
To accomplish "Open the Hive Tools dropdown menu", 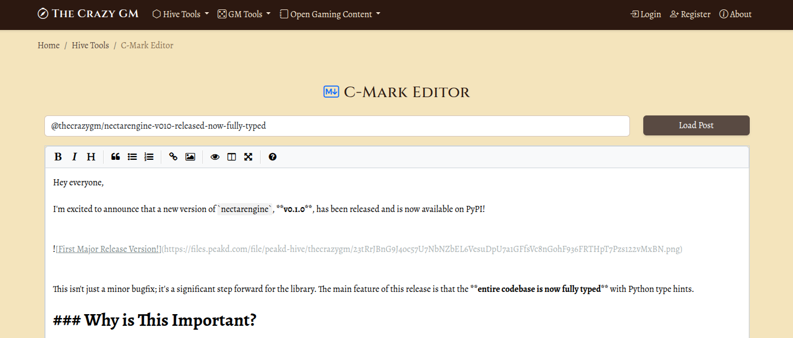I will tap(181, 14).
